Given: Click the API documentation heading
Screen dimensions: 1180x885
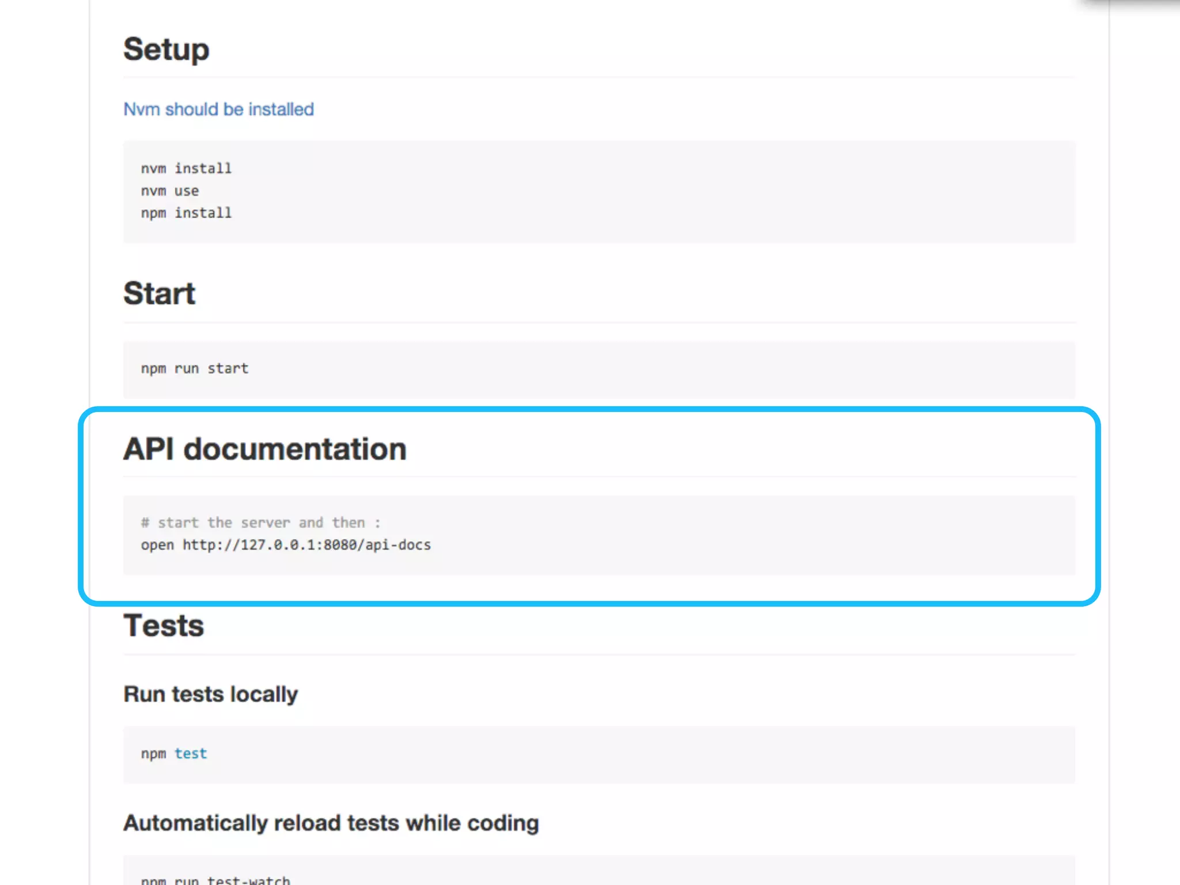Looking at the screenshot, I should click(265, 449).
